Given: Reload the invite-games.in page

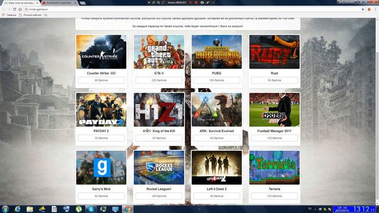Looking at the screenshot, I should coord(14,9).
